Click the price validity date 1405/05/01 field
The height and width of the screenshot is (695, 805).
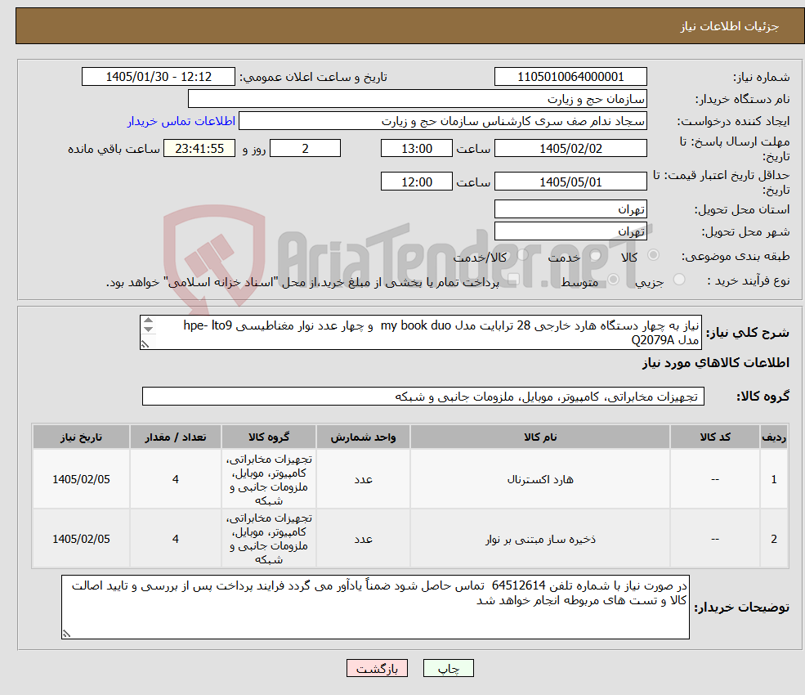coord(570,182)
